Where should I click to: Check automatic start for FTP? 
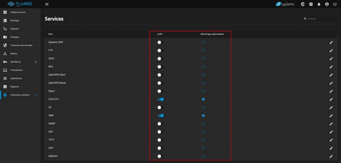pos(203,51)
